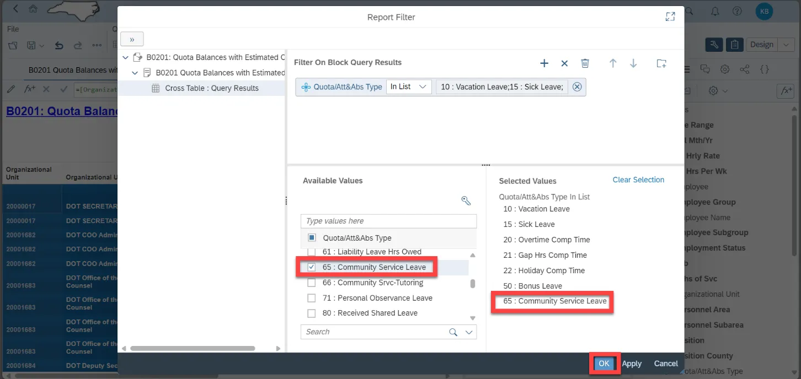Toggle the Quota/Att&Abs Type select-all checkbox
The width and height of the screenshot is (801, 379).
pos(312,238)
